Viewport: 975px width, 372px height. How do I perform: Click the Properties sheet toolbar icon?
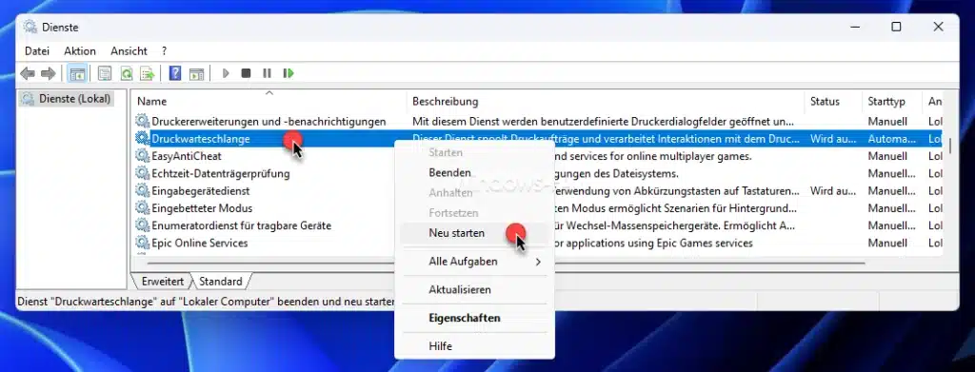tap(105, 73)
